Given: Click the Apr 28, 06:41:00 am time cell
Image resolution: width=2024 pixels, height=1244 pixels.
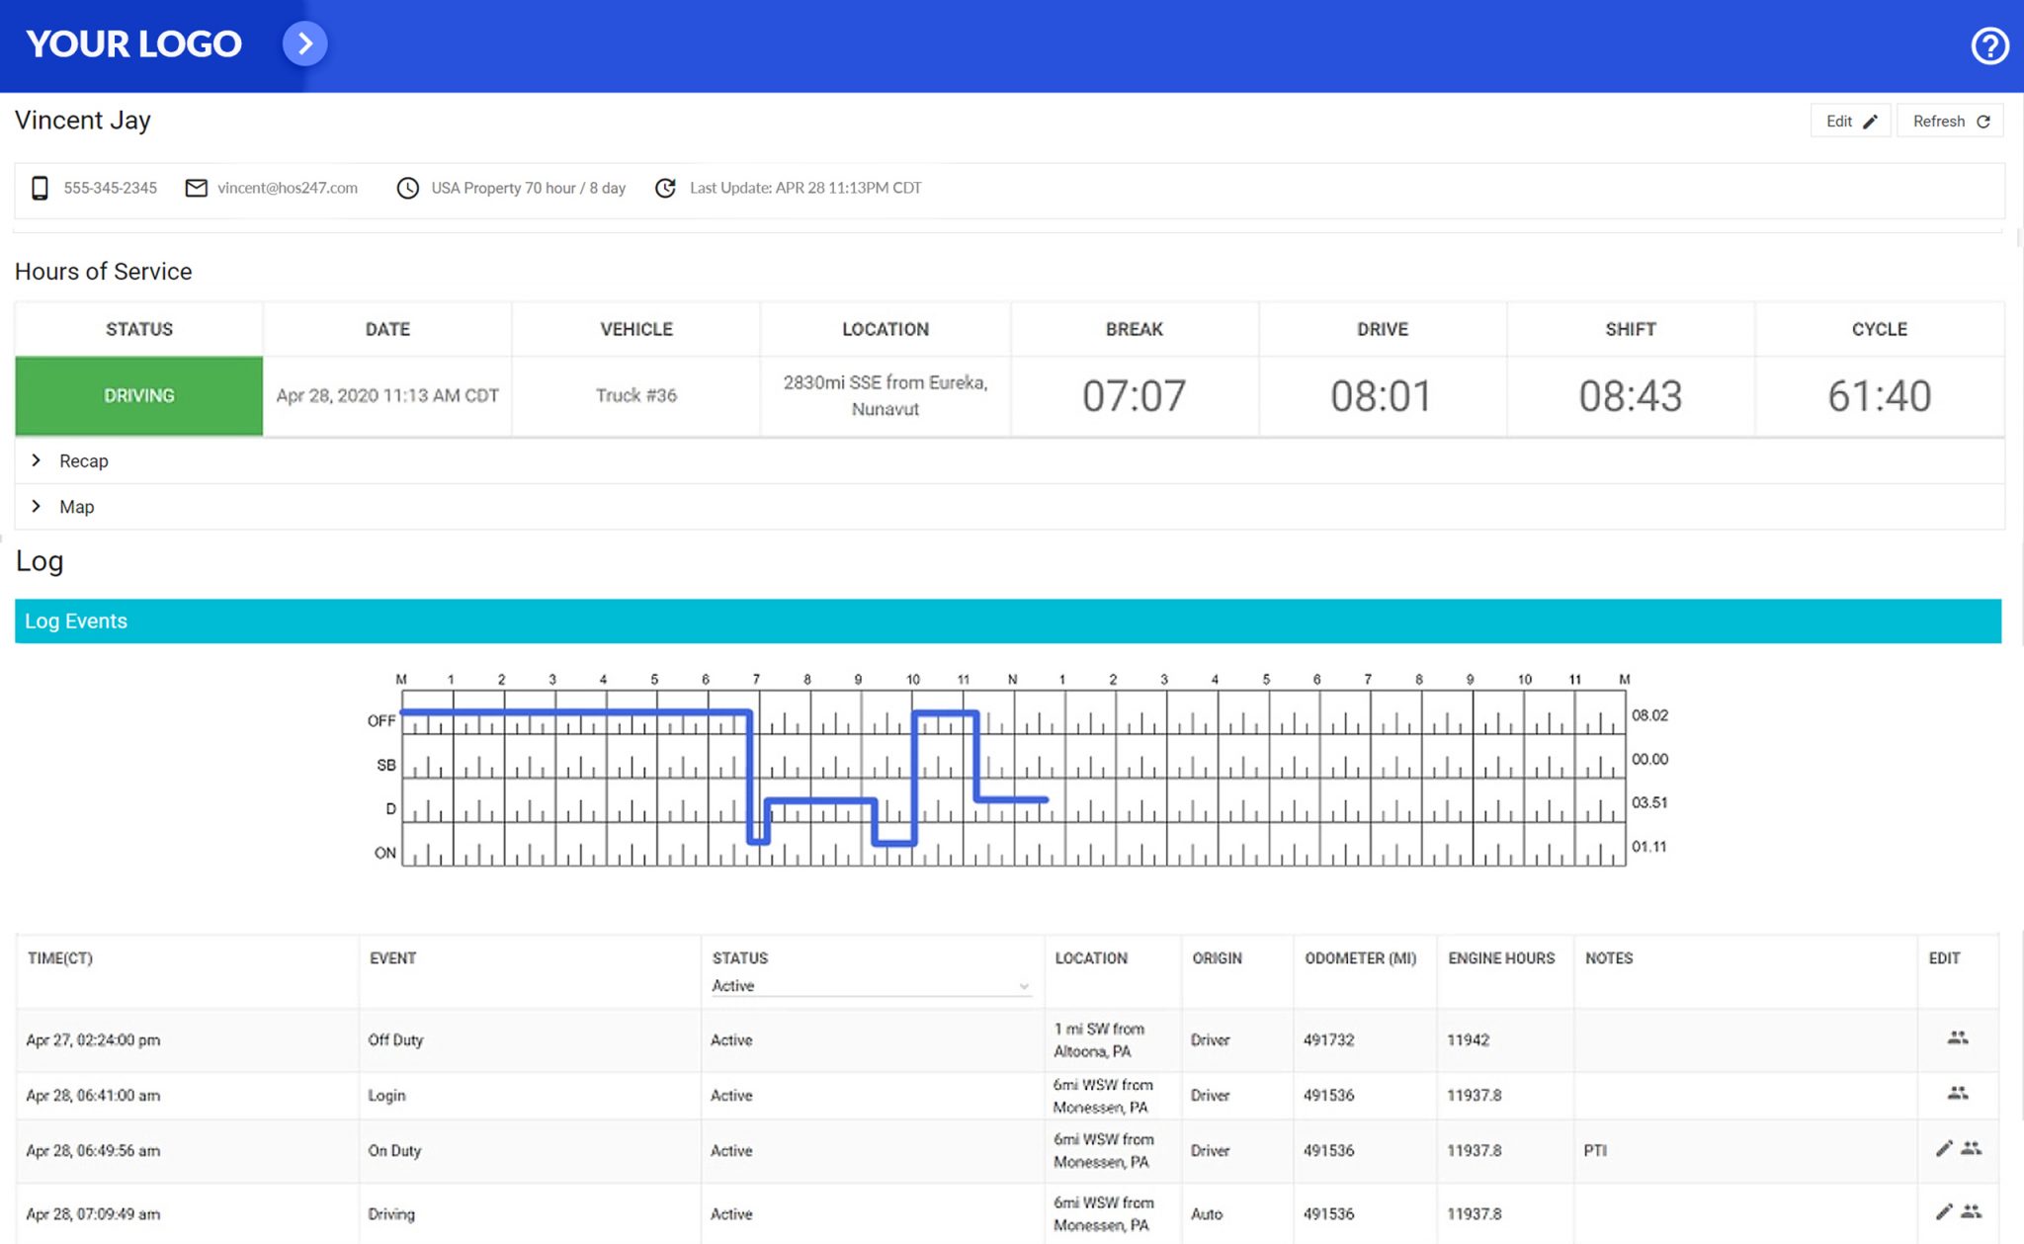Looking at the screenshot, I should [x=94, y=1096].
